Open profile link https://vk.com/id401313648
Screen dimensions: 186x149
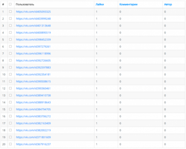tap(33, 26)
